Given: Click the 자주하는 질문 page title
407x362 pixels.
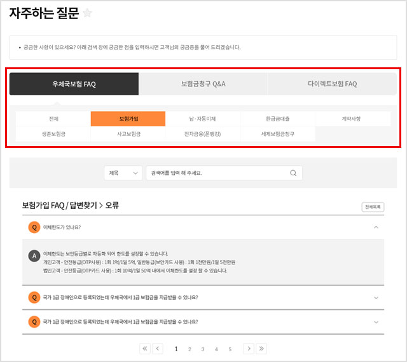Looking at the screenshot, I should [x=44, y=13].
